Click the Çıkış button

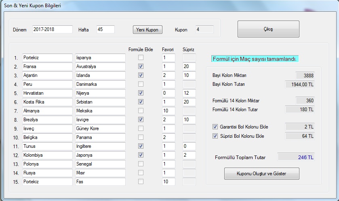pyautogui.click(x=268, y=29)
